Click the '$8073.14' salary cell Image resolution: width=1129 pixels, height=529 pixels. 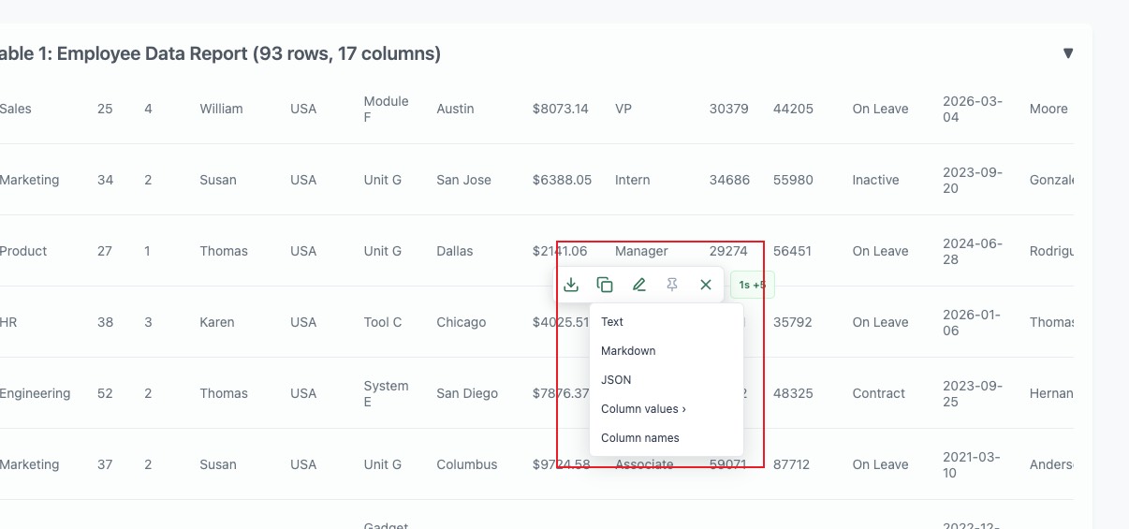pyautogui.click(x=561, y=109)
